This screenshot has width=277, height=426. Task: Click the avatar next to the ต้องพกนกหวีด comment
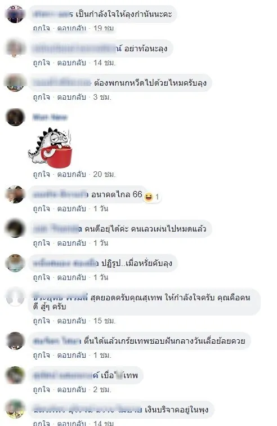tap(15, 83)
